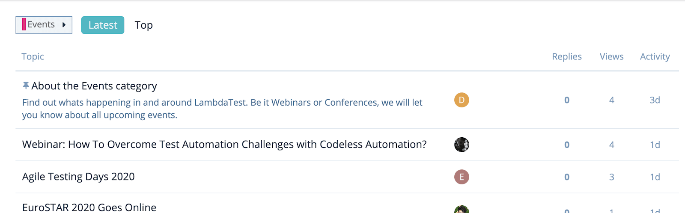Switch to the Latest tab

[x=103, y=25]
